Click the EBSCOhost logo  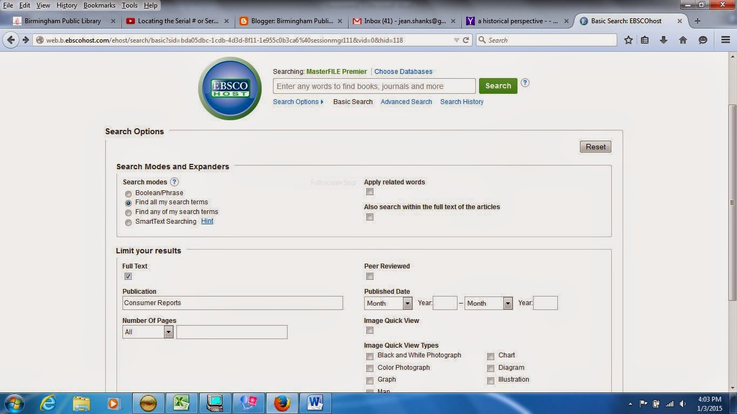pos(230,88)
